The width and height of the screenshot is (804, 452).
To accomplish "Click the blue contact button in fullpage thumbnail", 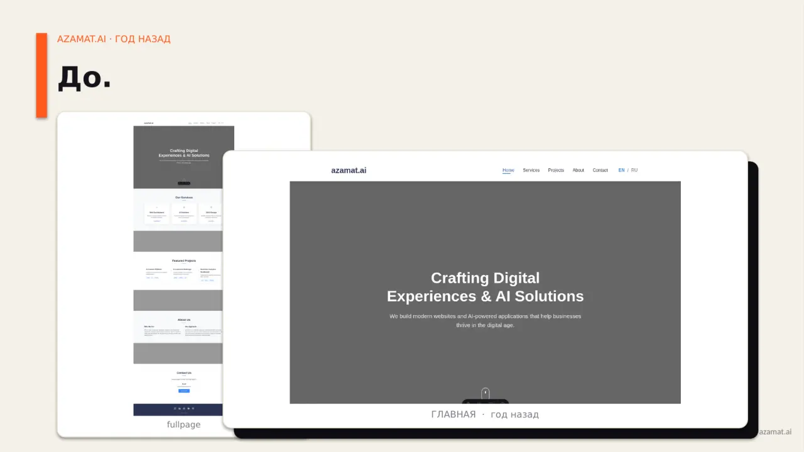I will point(183,390).
